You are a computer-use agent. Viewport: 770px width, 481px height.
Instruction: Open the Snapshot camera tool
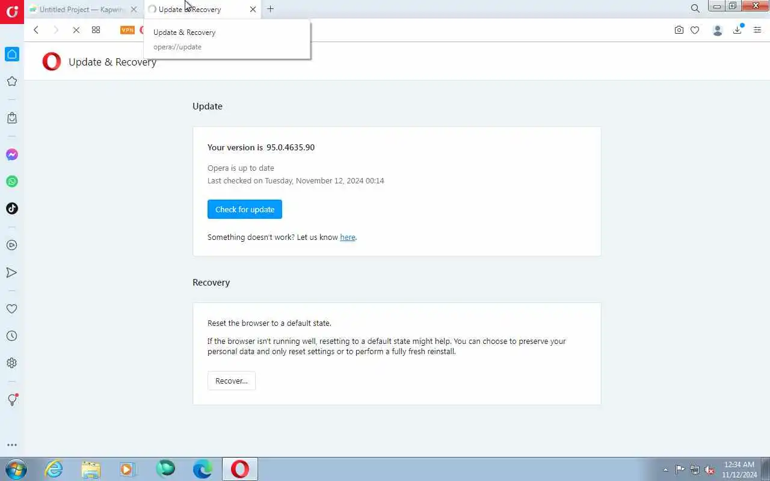(679, 30)
